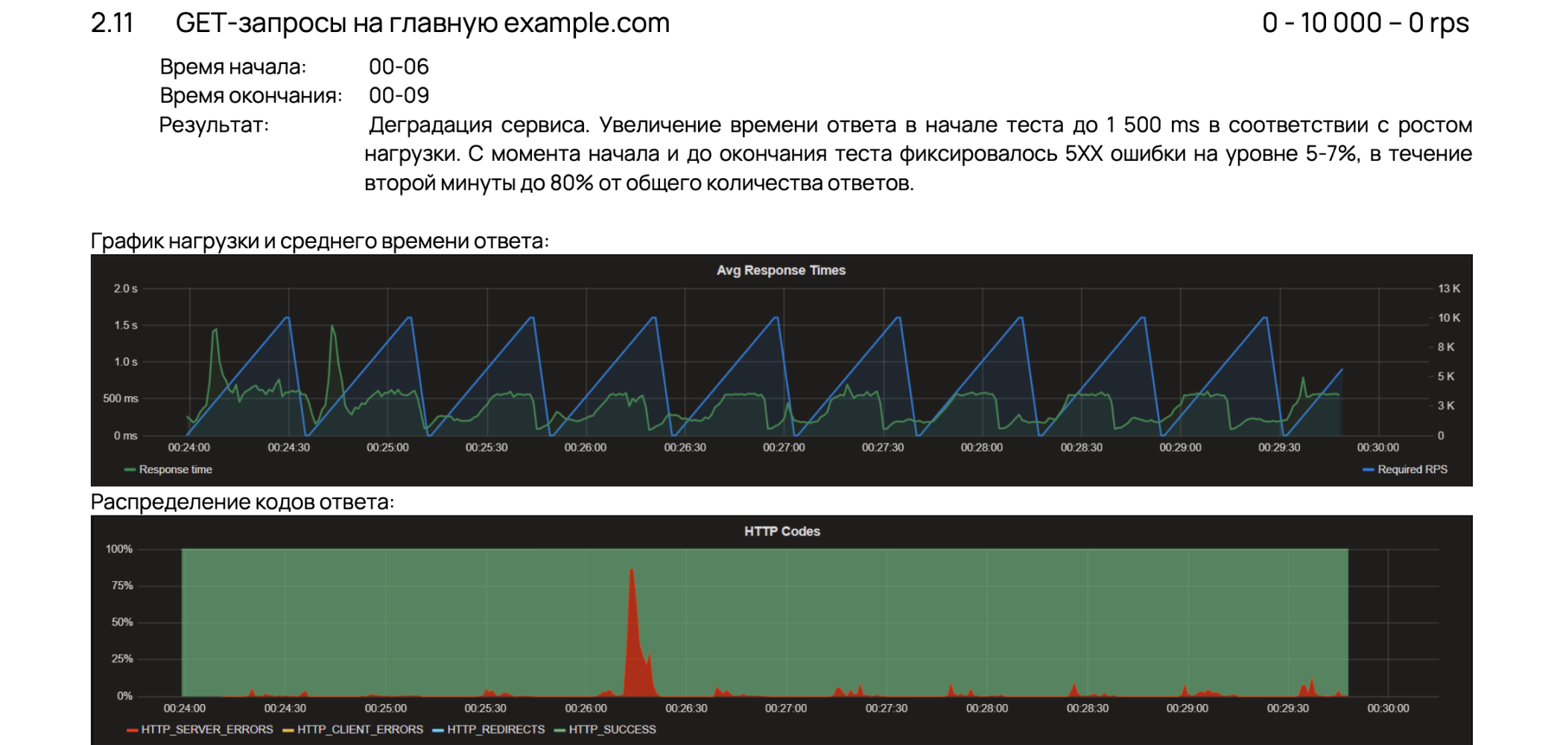The width and height of the screenshot is (1563, 745).
Task: Click the start time value 00-06
Action: click(399, 67)
